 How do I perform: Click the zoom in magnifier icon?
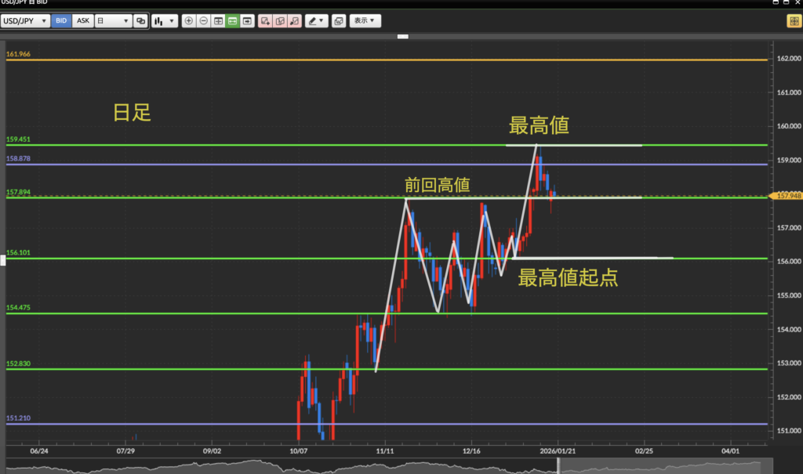click(x=188, y=21)
